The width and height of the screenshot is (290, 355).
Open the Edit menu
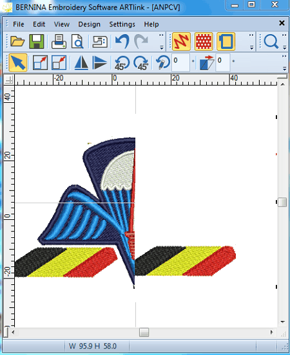click(39, 24)
